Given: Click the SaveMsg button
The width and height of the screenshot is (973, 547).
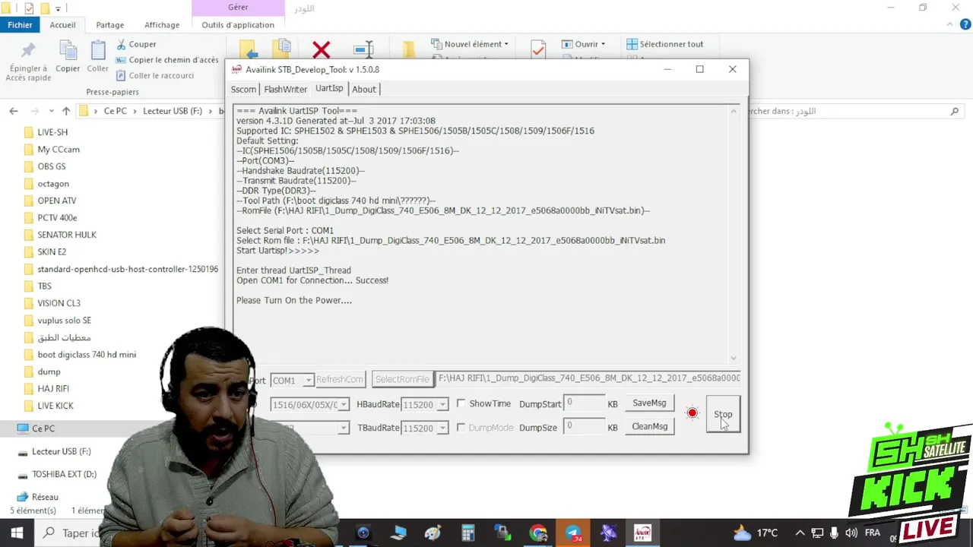Looking at the screenshot, I should (x=649, y=403).
